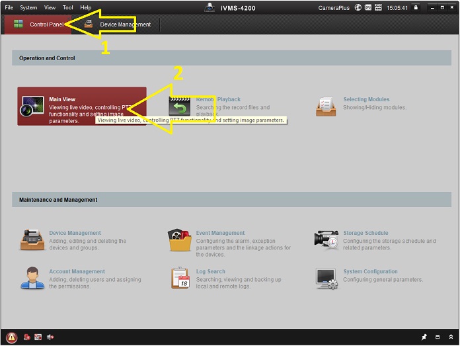This screenshot has width=460, height=346.
Task: Click the Device Management typewriter-drawer icon
Action: [32, 240]
